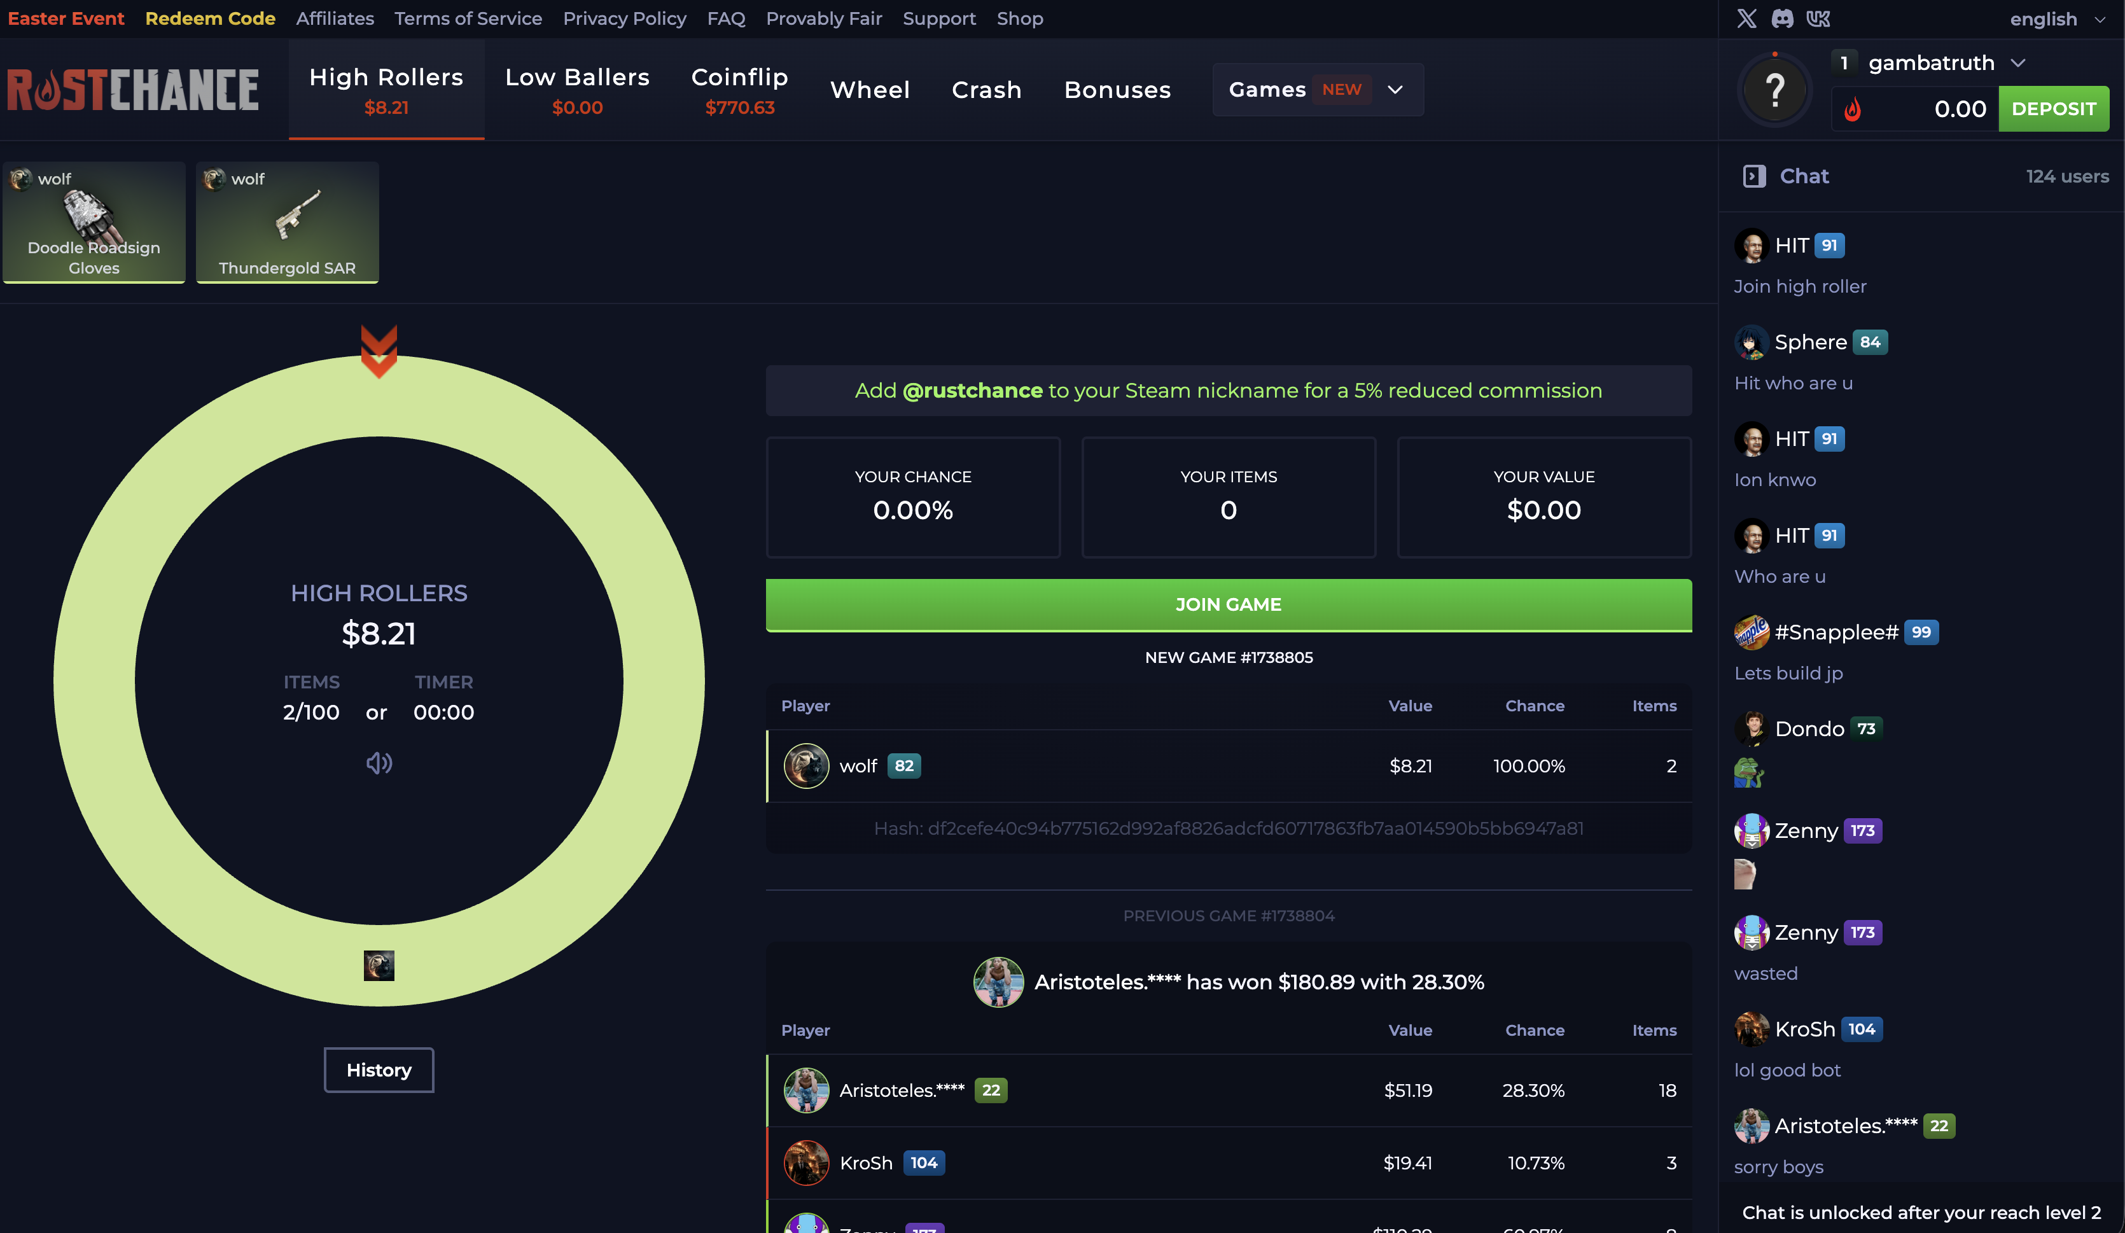Click the Thundergold SAR item card
This screenshot has width=2125, height=1233.
[287, 222]
